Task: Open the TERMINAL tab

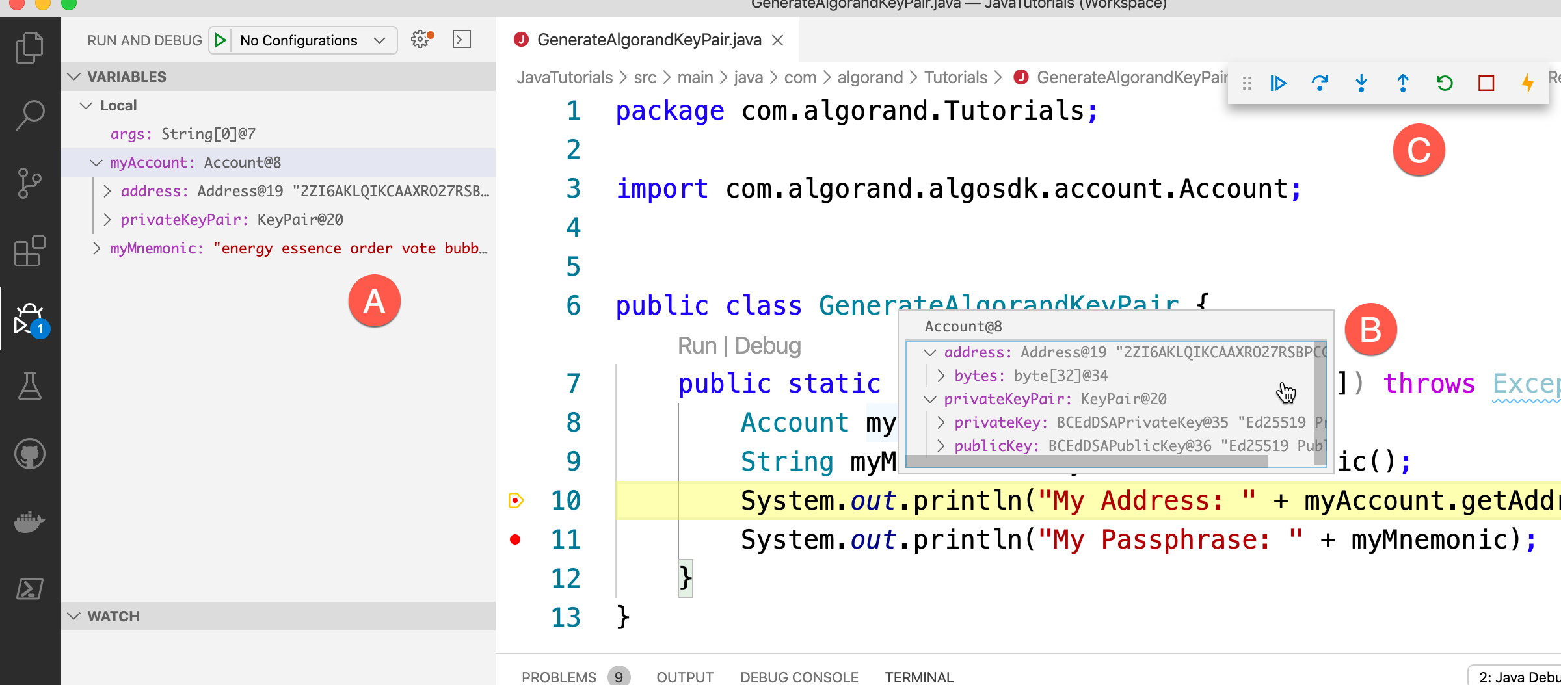Action: [919, 677]
